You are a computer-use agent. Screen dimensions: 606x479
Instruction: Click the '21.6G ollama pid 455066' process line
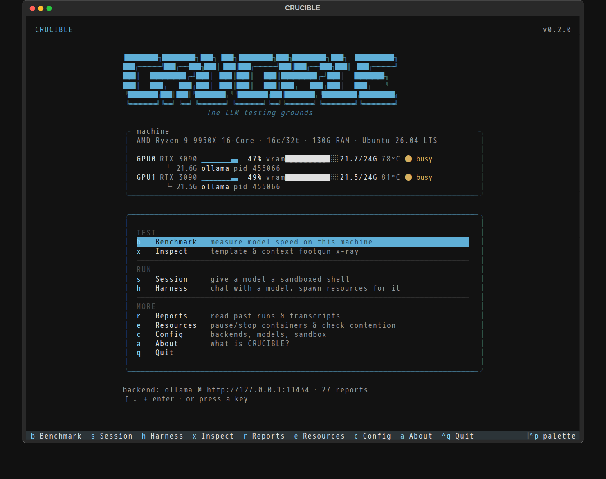tap(228, 168)
